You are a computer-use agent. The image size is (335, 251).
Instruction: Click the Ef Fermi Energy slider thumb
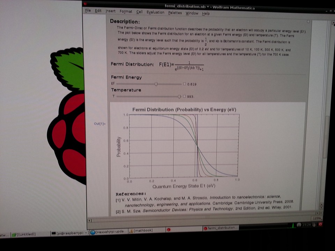click(156, 84)
